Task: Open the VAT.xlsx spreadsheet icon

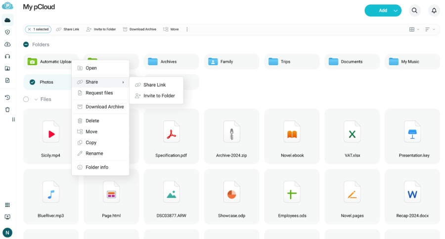Action: (x=352, y=132)
